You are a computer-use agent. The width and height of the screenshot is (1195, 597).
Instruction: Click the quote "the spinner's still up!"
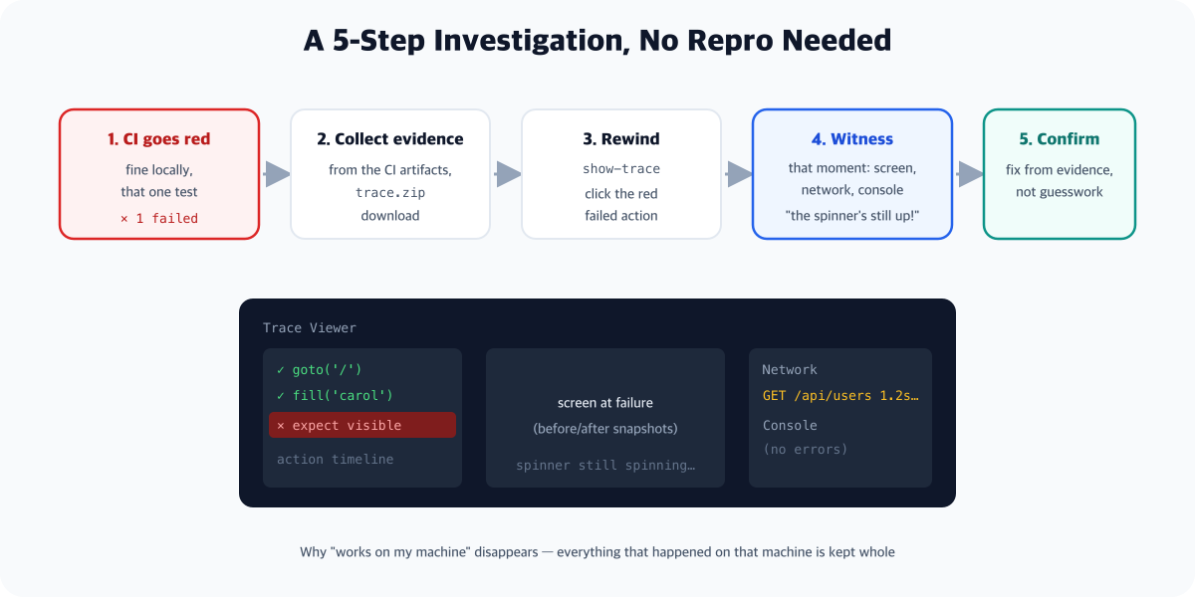[852, 215]
